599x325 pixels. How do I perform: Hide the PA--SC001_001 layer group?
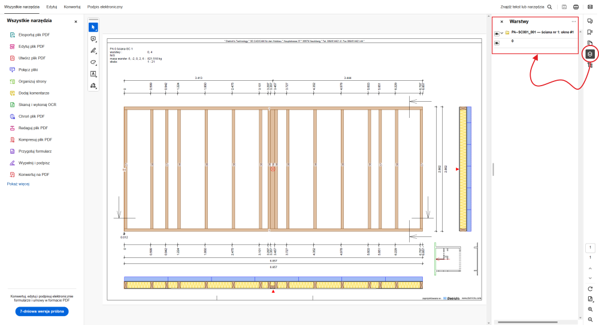click(x=497, y=34)
